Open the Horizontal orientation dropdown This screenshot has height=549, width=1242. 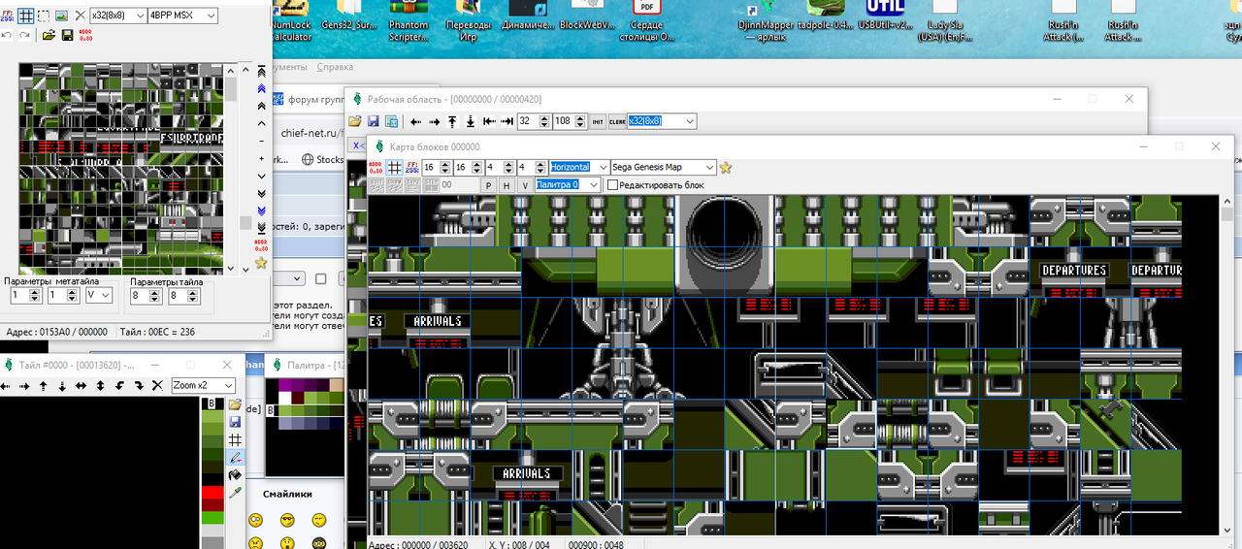point(579,167)
